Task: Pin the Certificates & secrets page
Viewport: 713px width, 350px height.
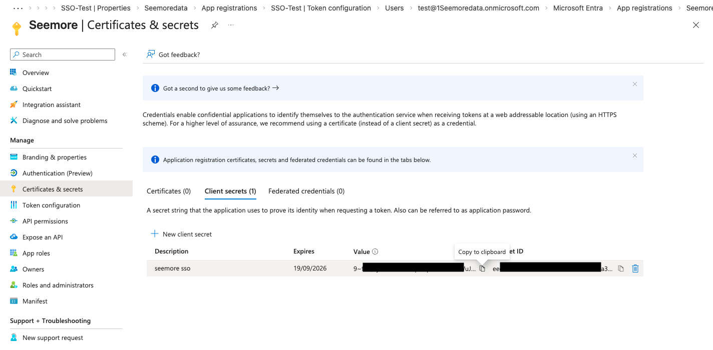Action: pos(215,25)
